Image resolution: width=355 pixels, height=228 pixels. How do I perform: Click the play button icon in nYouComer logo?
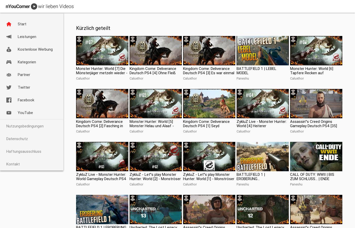(34, 7)
